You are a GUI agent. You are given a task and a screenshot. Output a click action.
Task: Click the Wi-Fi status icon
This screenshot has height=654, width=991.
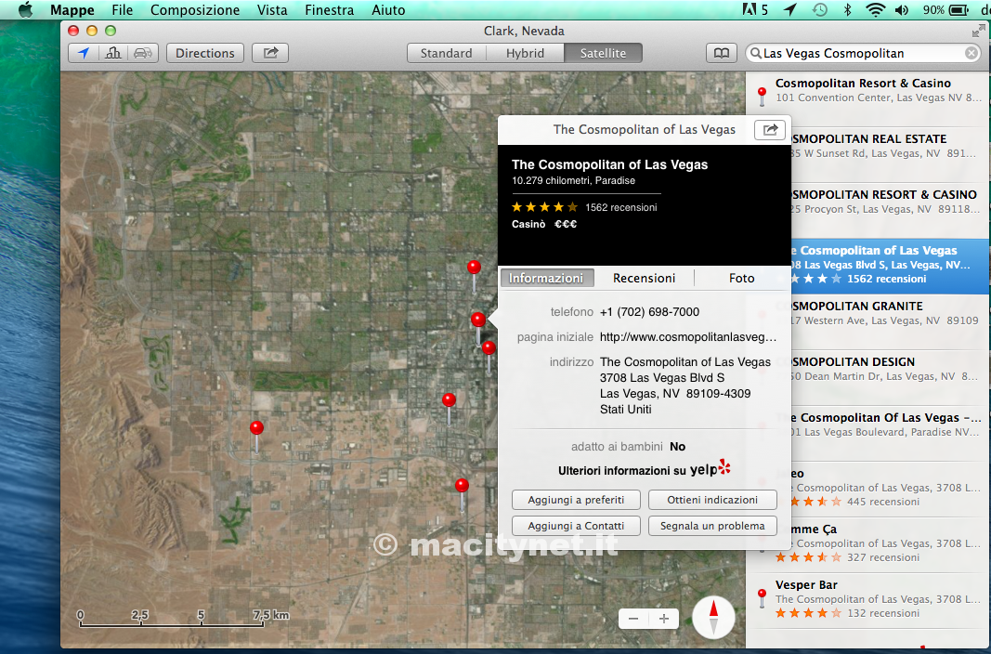click(x=875, y=9)
